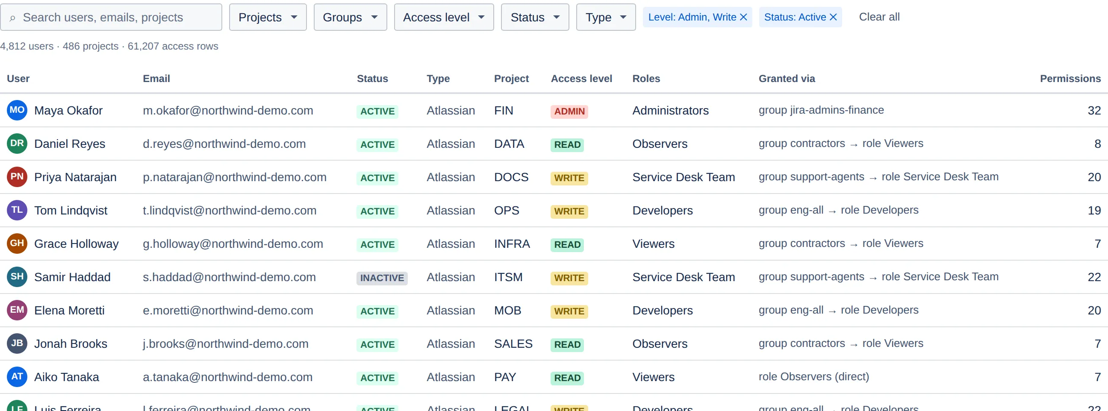
Task: Click the ITSM project cell
Action: click(x=508, y=277)
